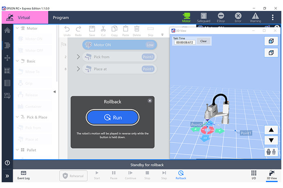Click the Stop playback control
Screen dimensions: 283x188
pos(147,175)
